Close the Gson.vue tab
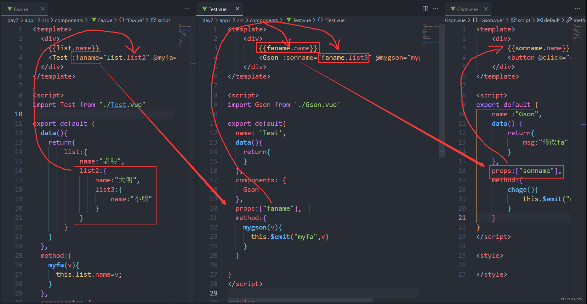The width and height of the screenshot is (587, 304). tap(486, 9)
